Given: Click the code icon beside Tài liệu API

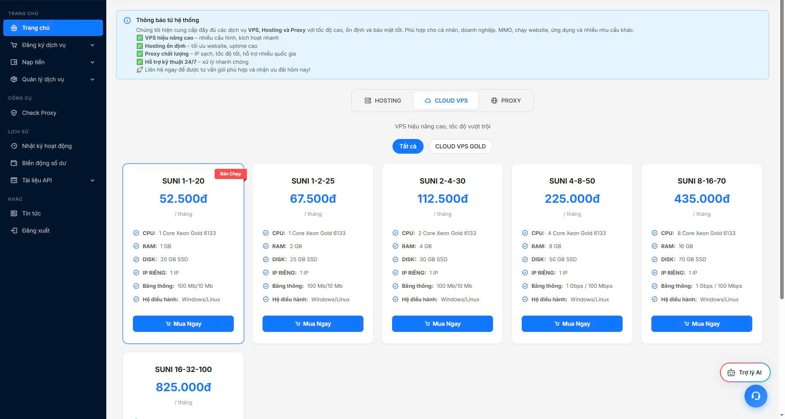Looking at the screenshot, I should click(14, 180).
